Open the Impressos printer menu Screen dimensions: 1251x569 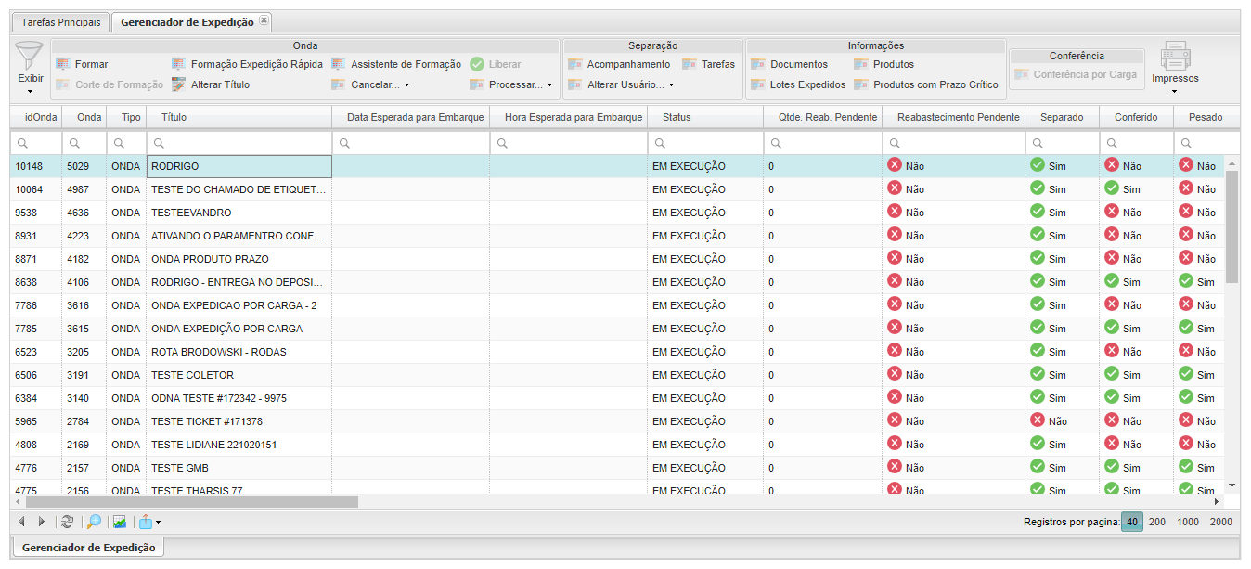[x=1175, y=67]
